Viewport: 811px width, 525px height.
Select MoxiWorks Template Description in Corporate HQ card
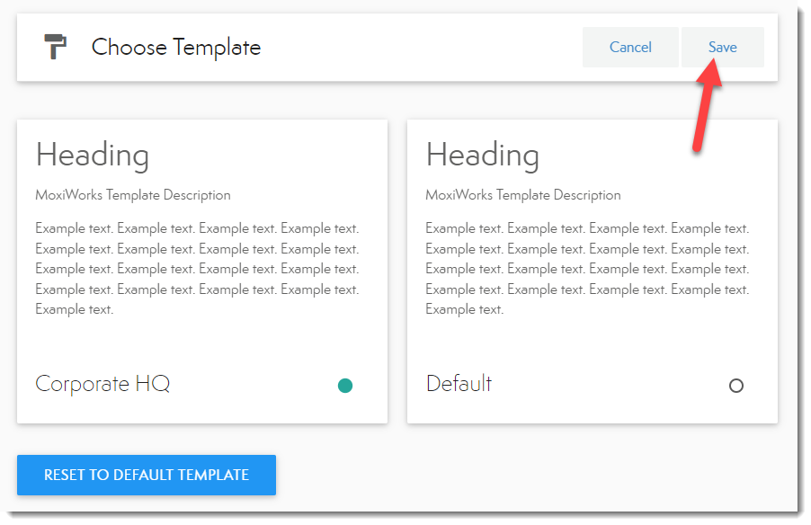(133, 195)
